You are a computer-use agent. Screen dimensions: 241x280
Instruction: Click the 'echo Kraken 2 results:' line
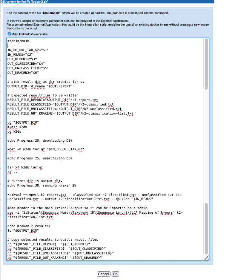click(x=29, y=226)
